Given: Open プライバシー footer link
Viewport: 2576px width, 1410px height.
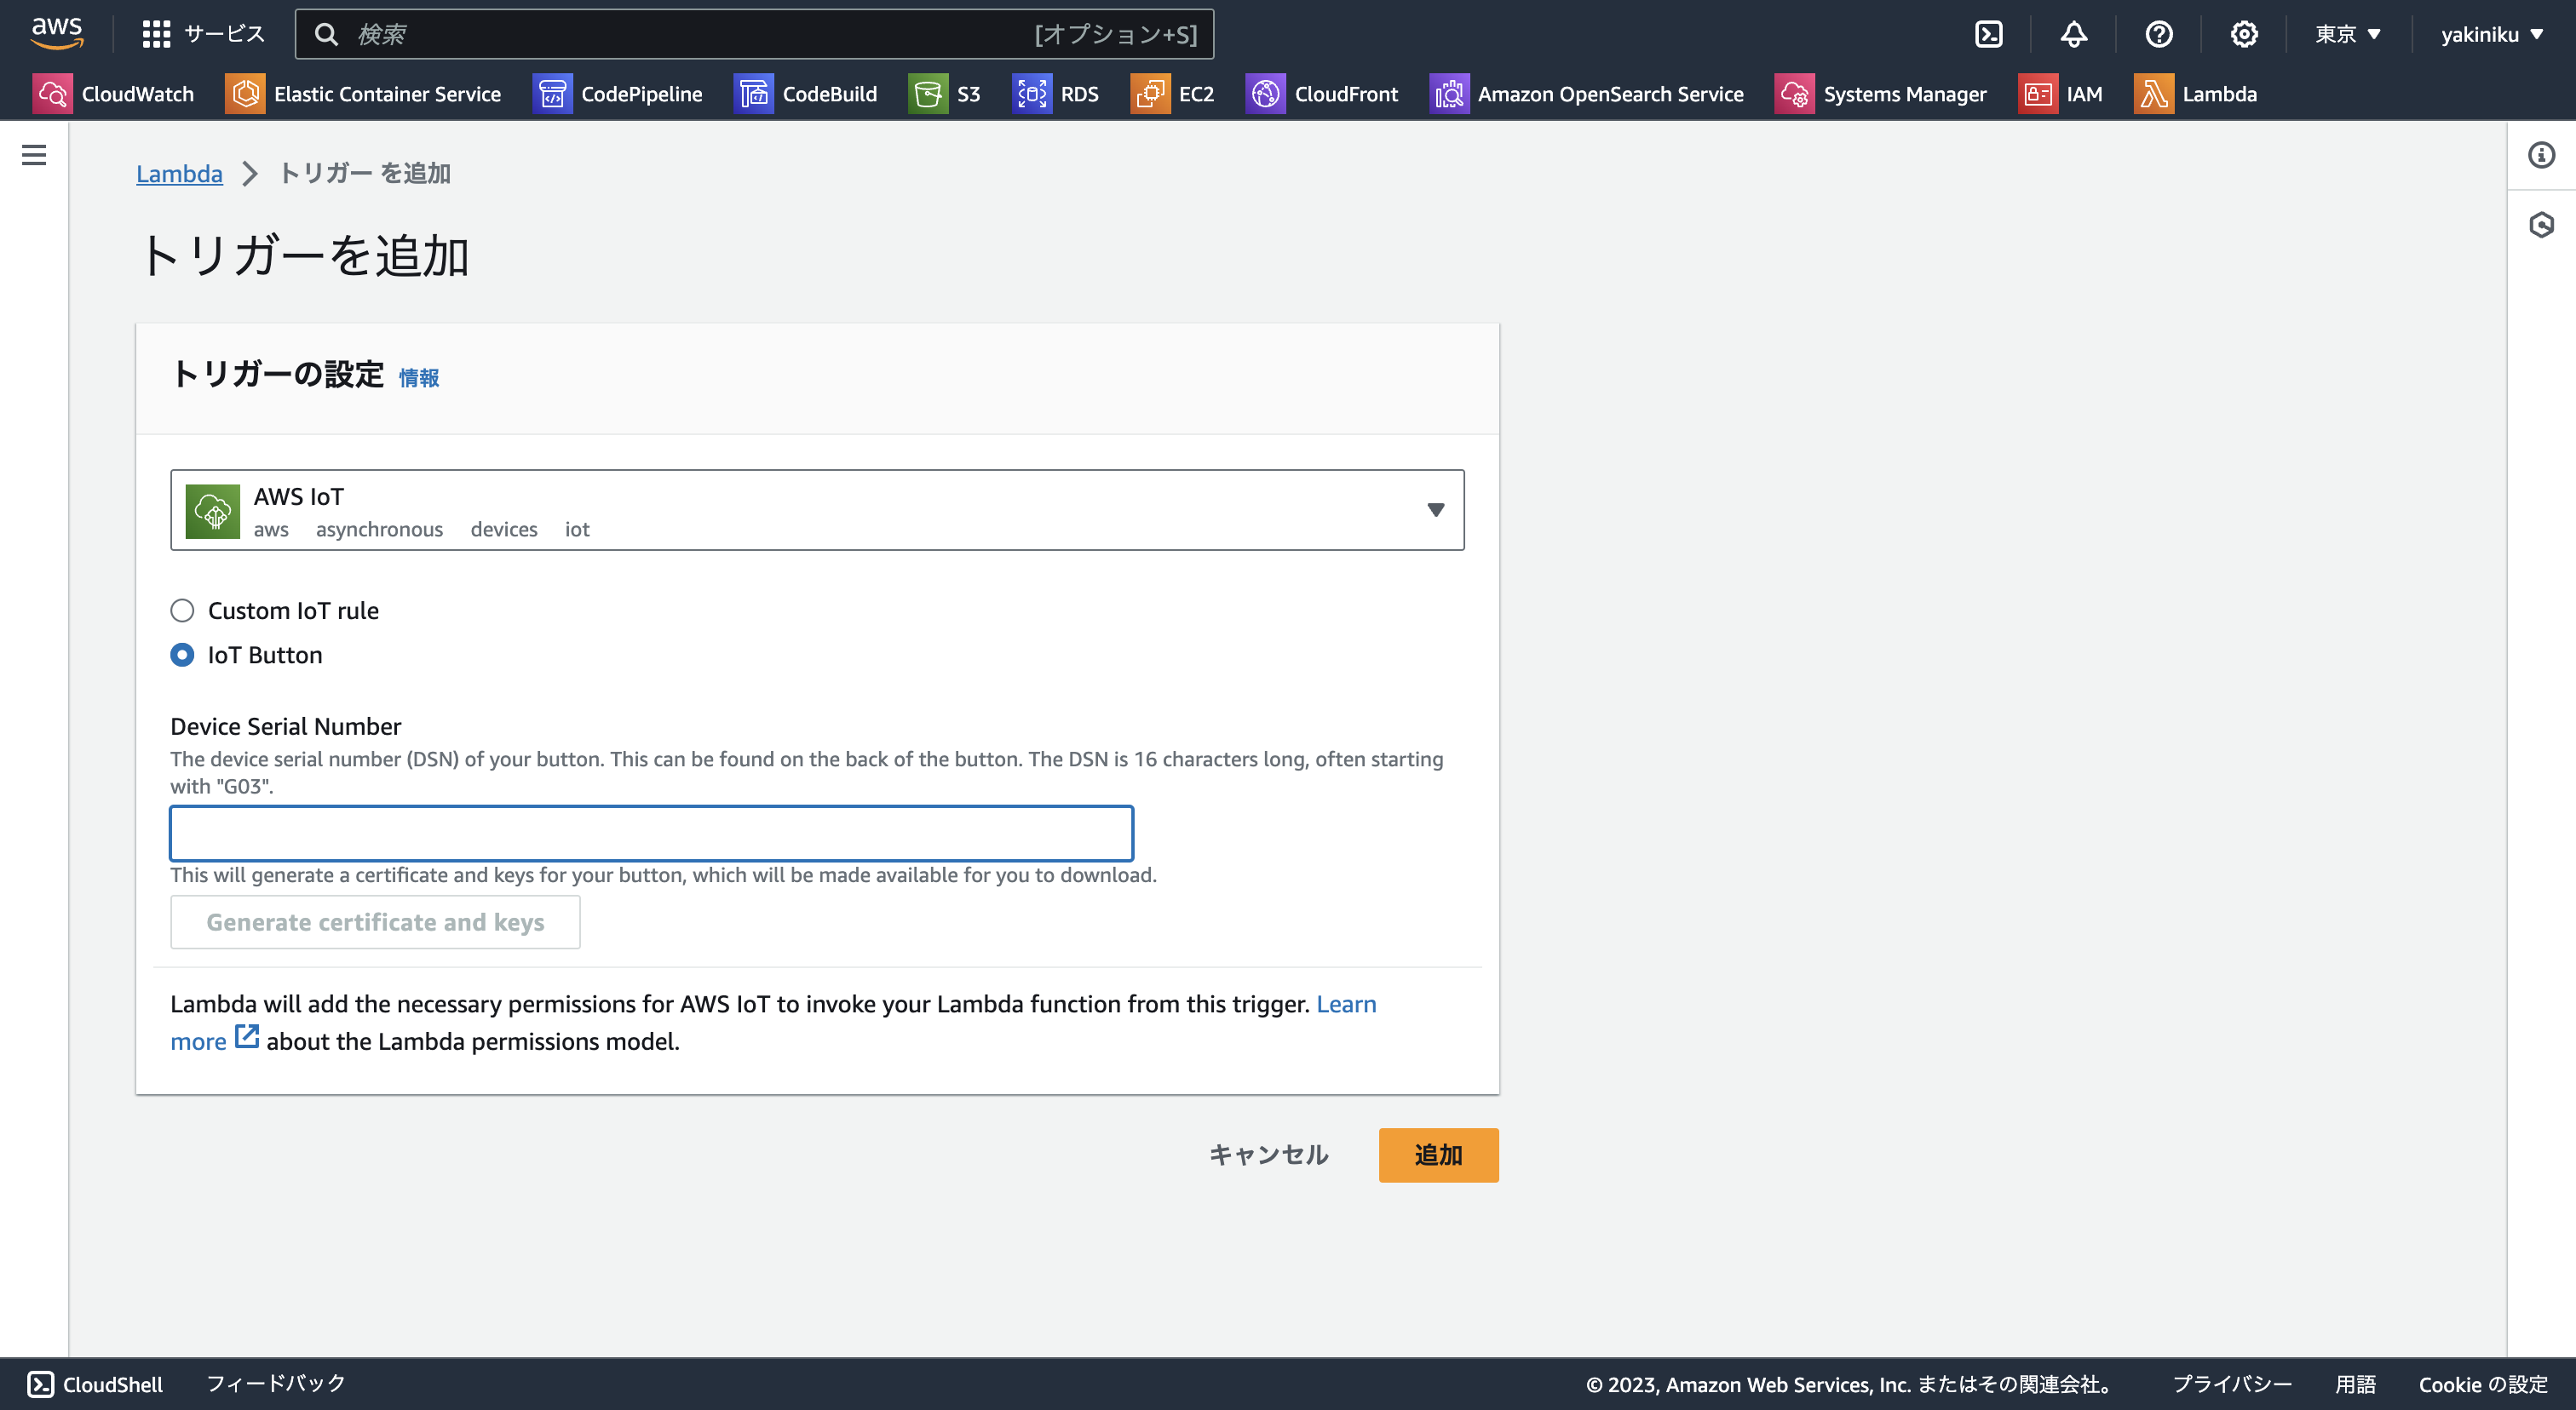Looking at the screenshot, I should 2231,1384.
